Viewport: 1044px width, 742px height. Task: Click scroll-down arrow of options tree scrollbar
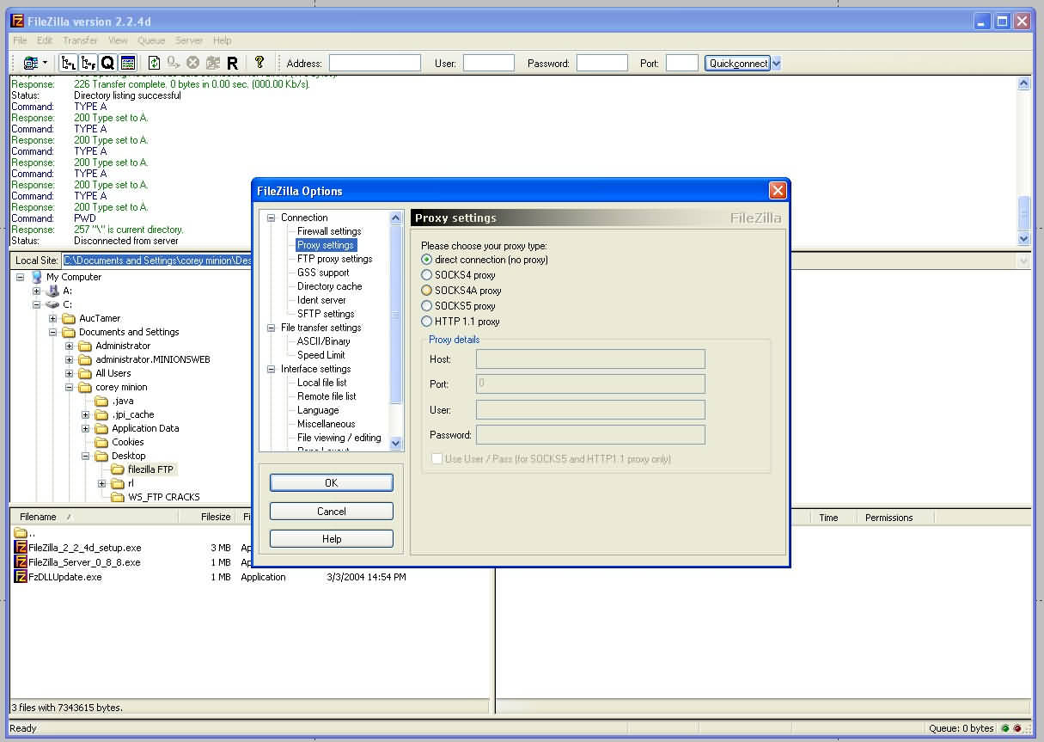coord(396,444)
